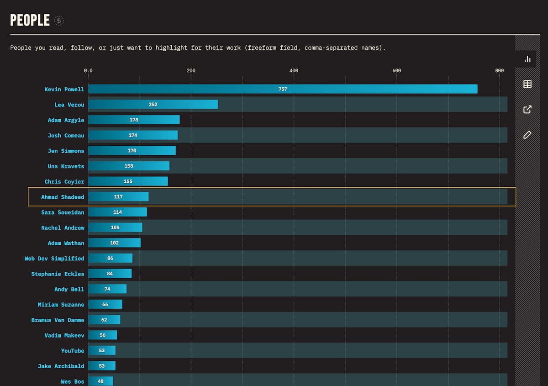The width and height of the screenshot is (548, 386).
Task: Click the Jake Archibald name link
Action: 61,366
